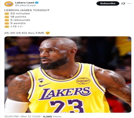Click the LEBRON JAMES TONIGHT headline text

(27, 10)
